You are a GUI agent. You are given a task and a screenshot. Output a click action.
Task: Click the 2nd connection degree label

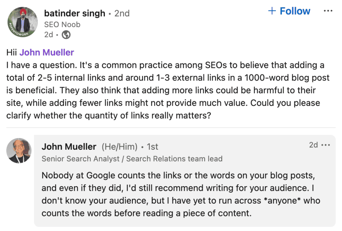(x=122, y=13)
